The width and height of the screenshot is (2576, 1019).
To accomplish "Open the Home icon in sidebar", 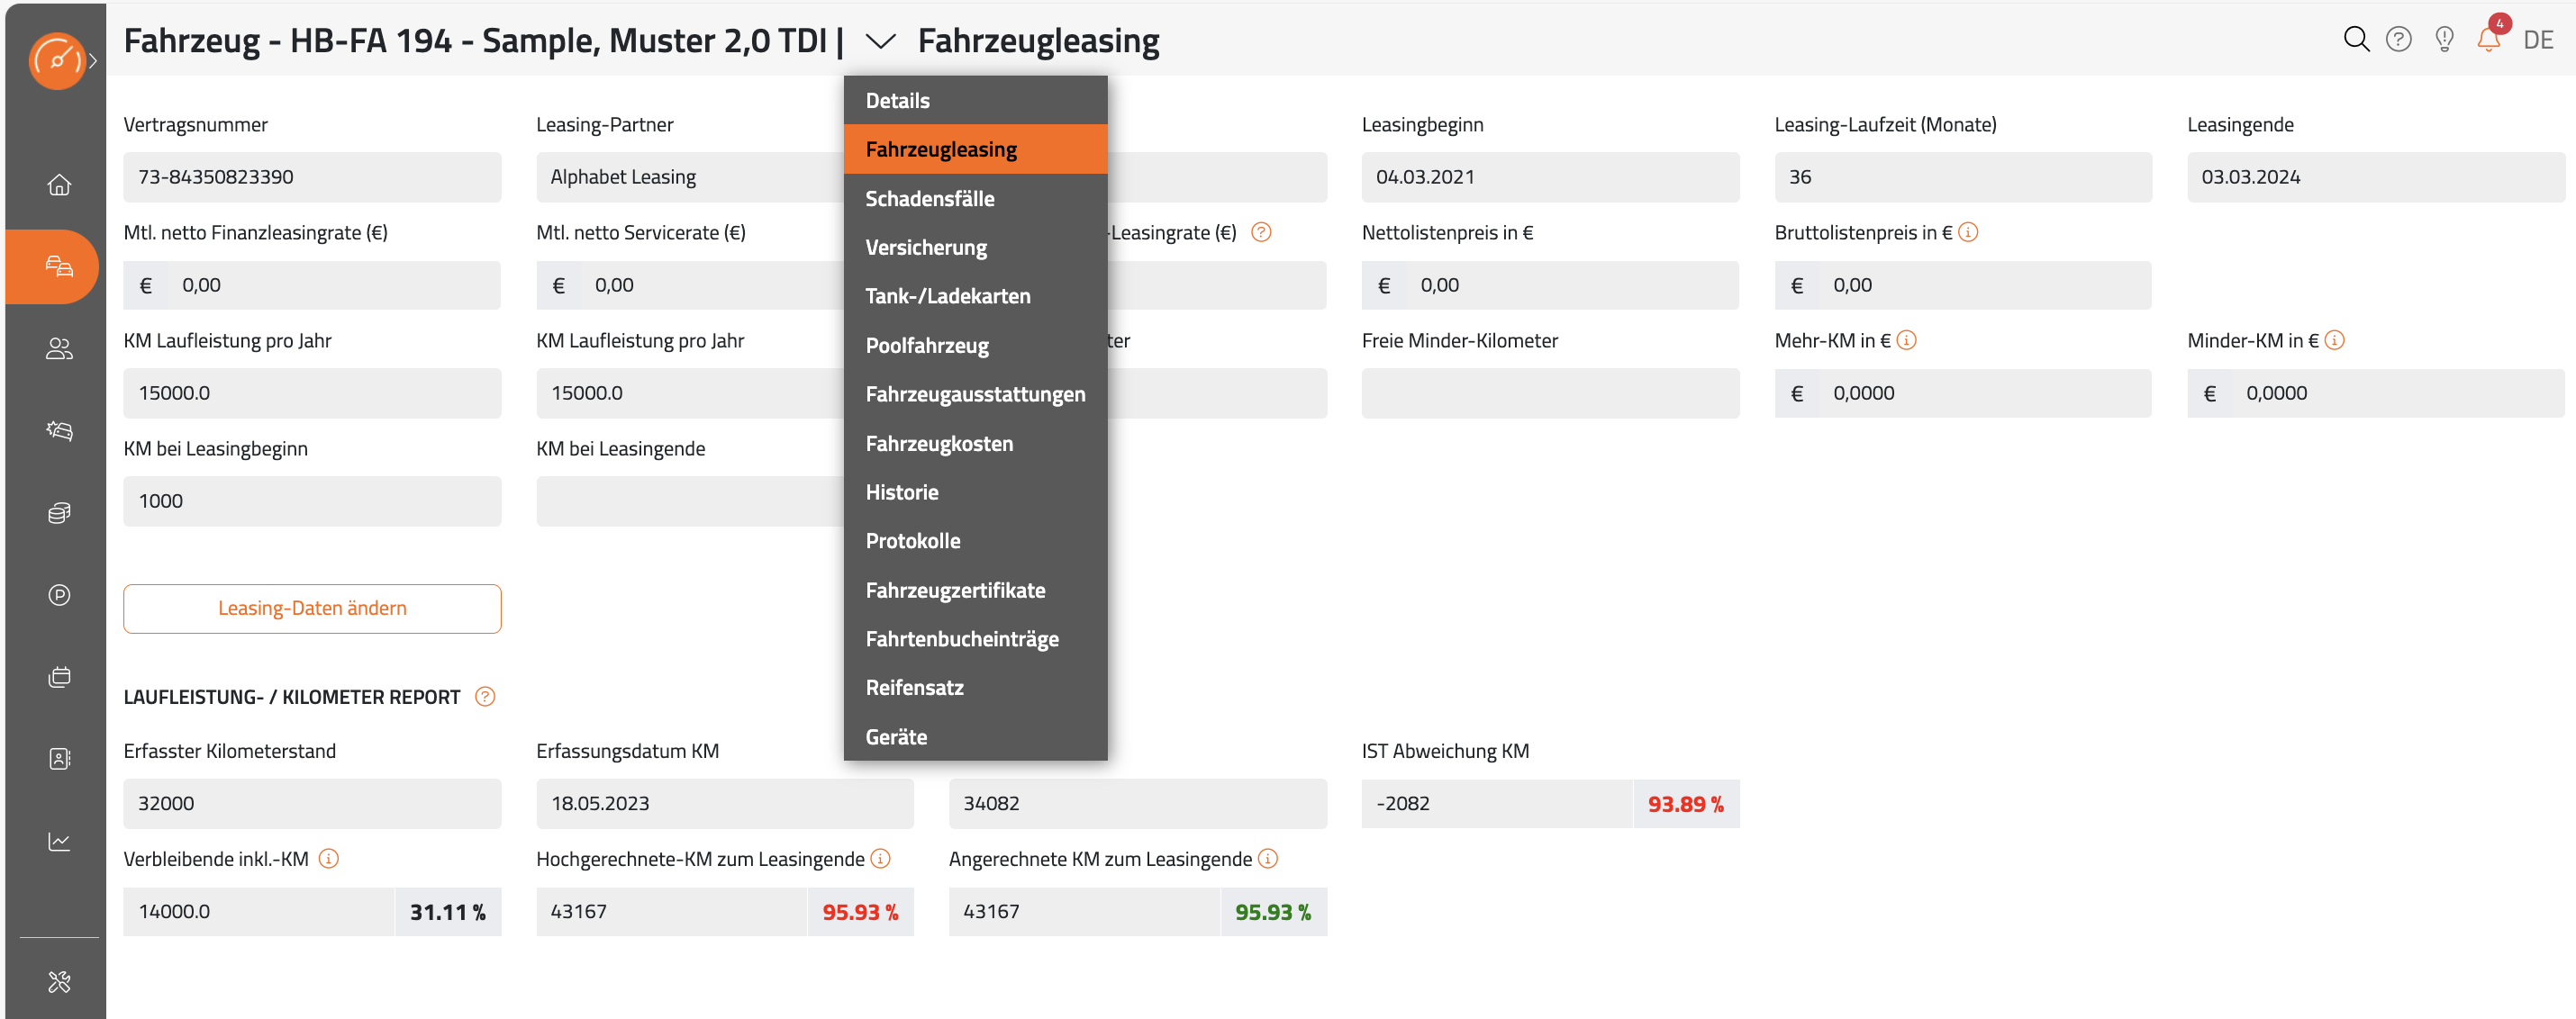I will tap(59, 184).
